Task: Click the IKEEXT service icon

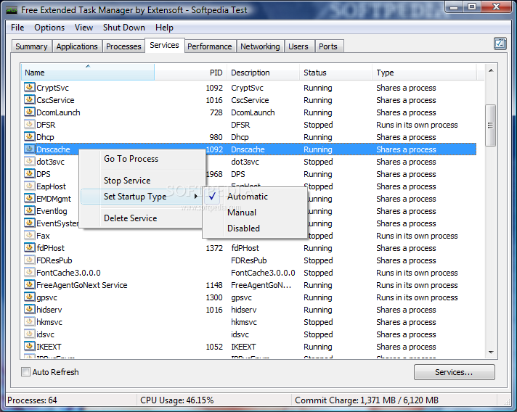Action: pos(29,347)
